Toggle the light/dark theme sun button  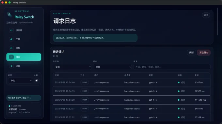(37, 81)
